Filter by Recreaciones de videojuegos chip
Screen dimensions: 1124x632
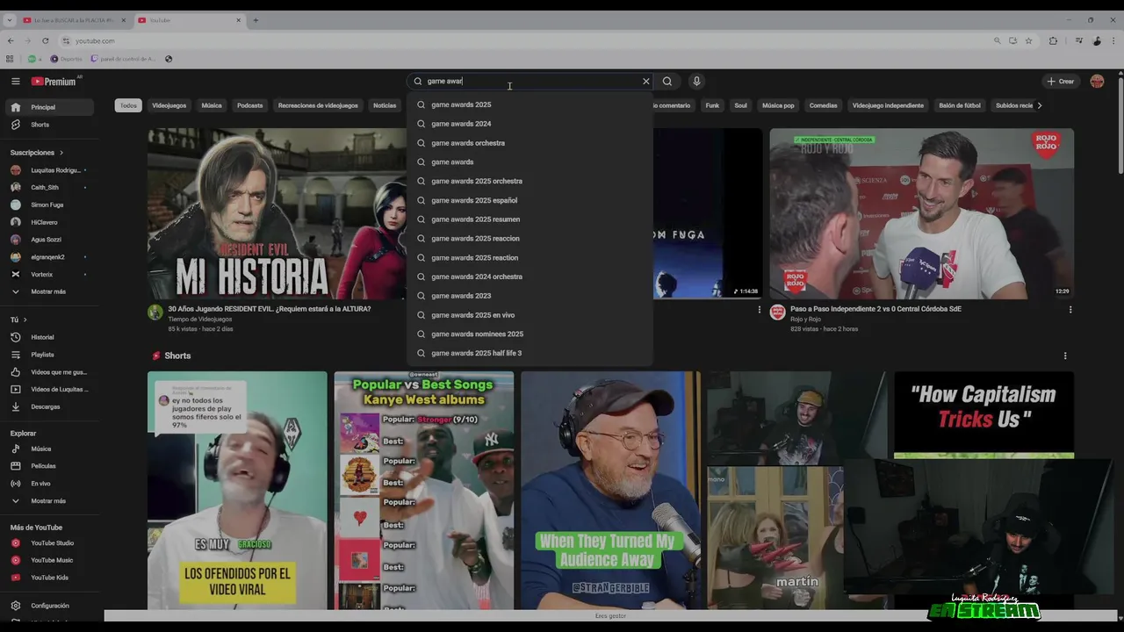point(318,105)
